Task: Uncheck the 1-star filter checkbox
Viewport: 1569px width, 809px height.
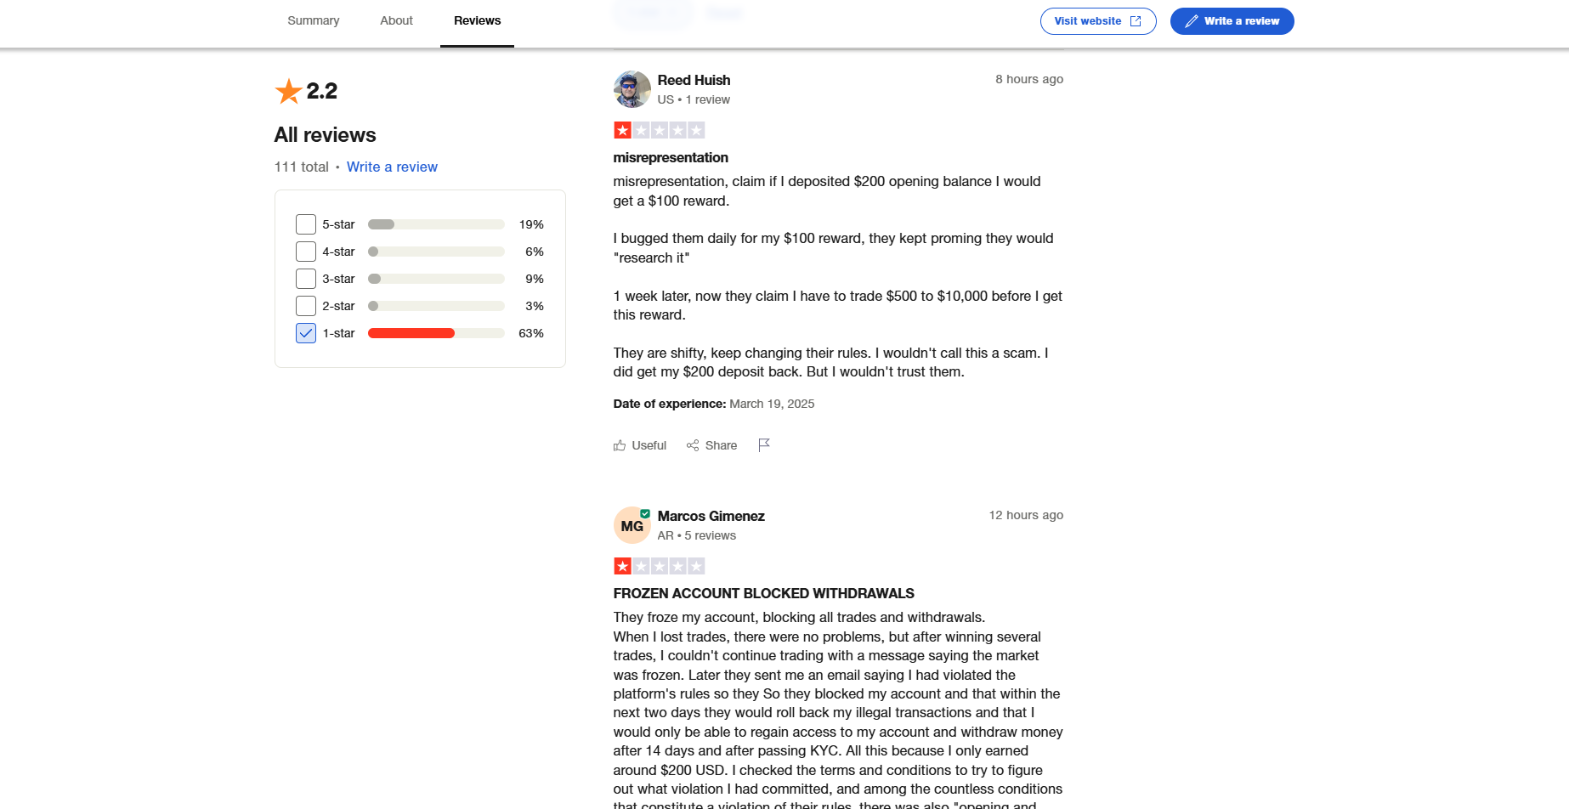Action: pyautogui.click(x=306, y=333)
